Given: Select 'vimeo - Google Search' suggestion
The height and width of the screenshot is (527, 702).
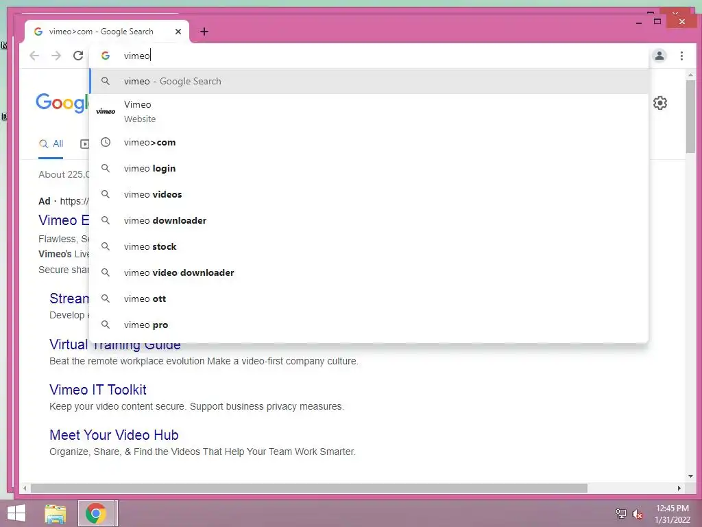Looking at the screenshot, I should tap(369, 81).
